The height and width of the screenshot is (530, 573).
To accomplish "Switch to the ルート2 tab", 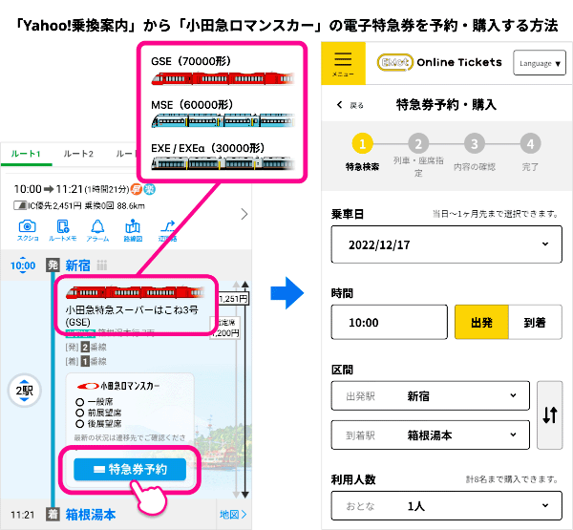I will (x=78, y=154).
